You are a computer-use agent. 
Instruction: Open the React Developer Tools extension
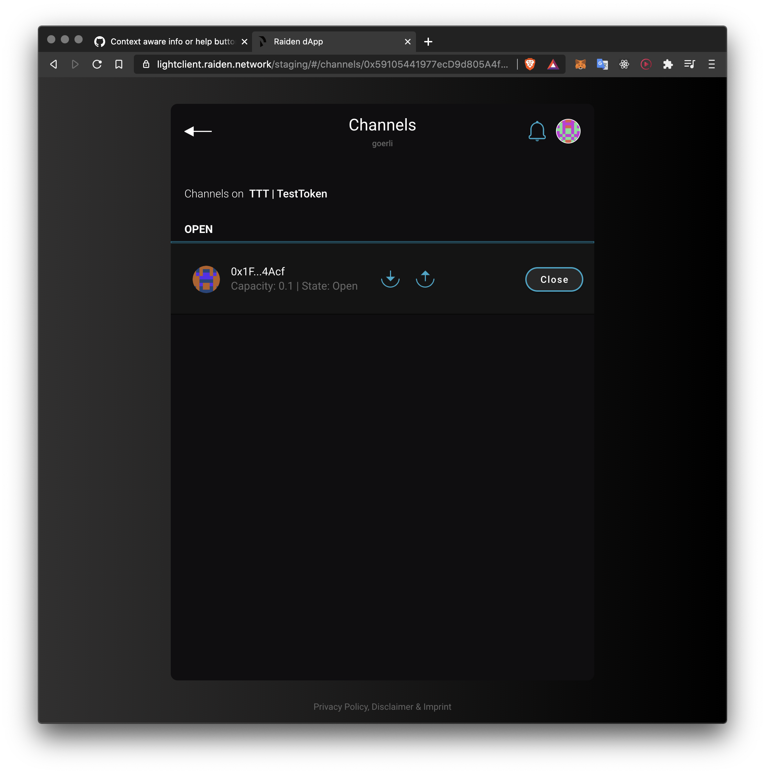(x=624, y=64)
